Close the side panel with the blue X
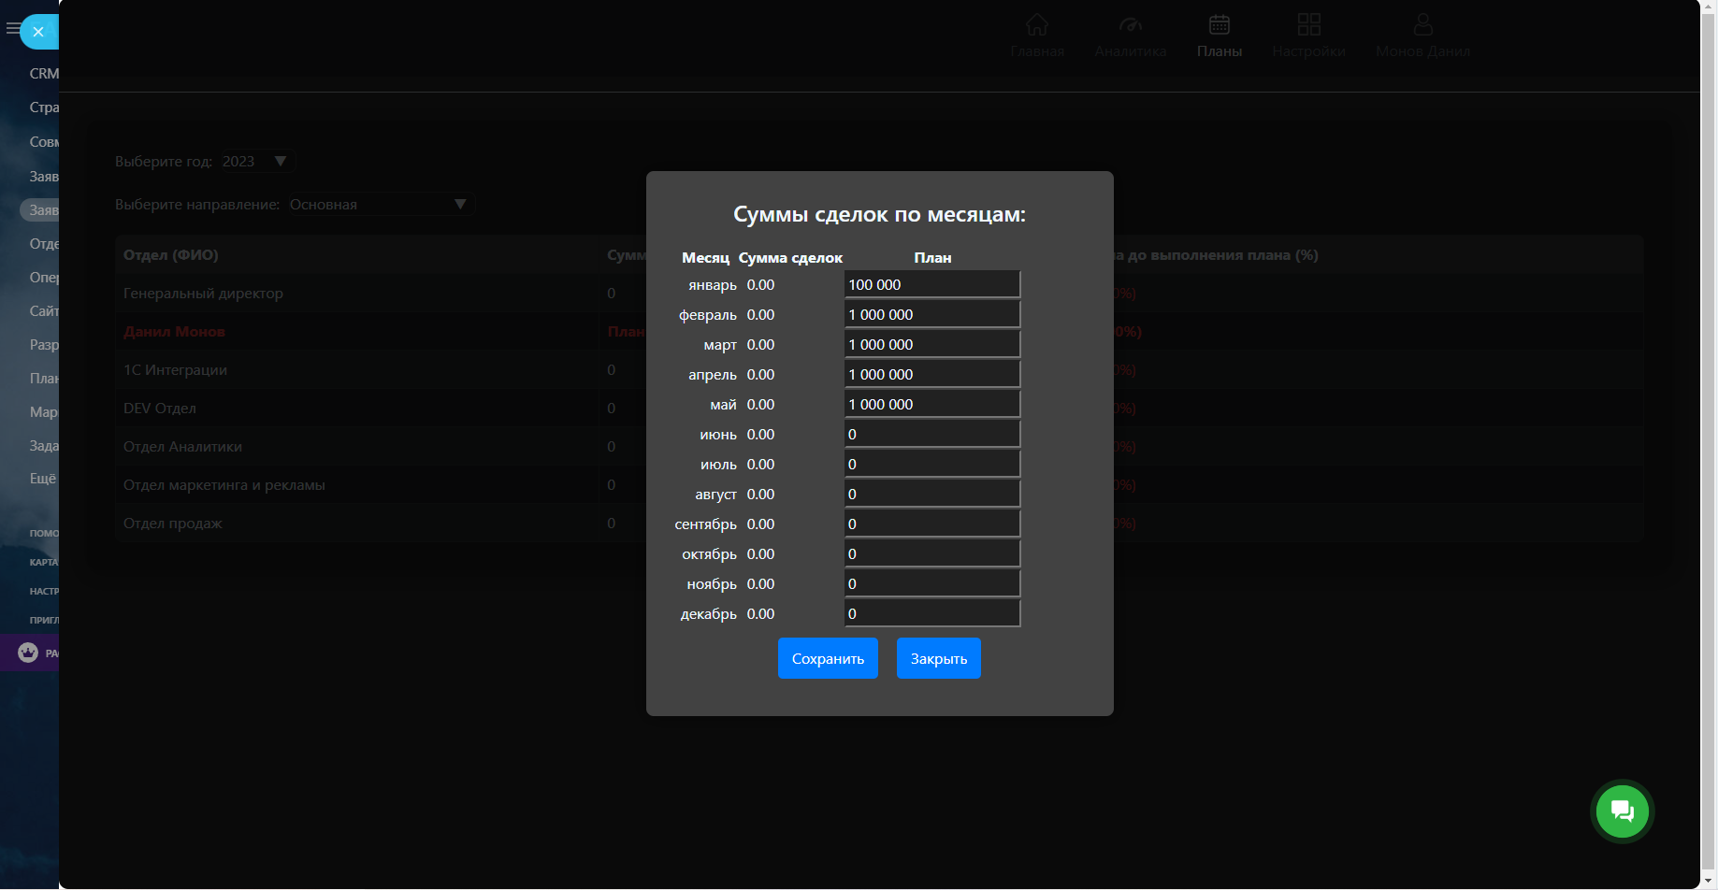The height and width of the screenshot is (890, 1718). click(x=38, y=32)
